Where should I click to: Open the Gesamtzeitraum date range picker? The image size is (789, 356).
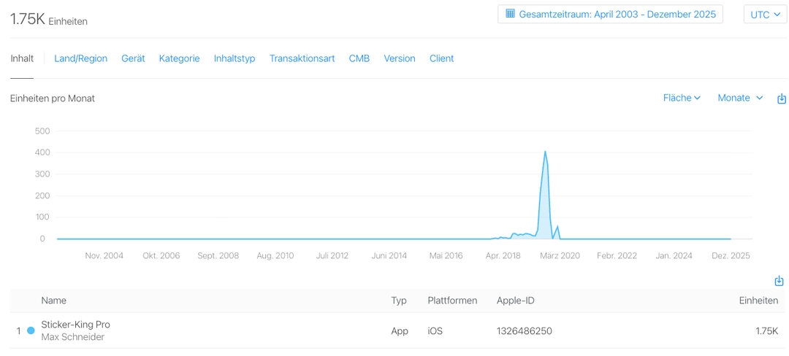point(610,15)
